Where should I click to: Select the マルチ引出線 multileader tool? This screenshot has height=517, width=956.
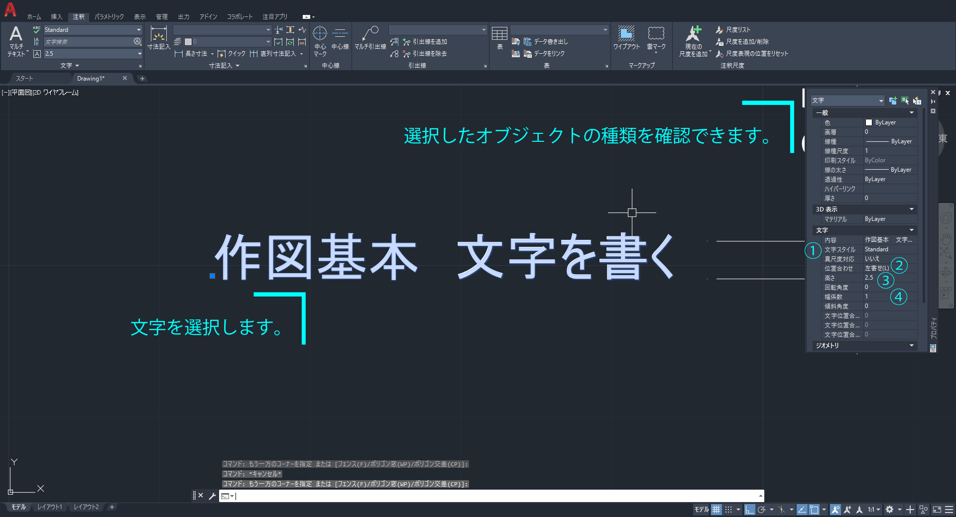pos(370,38)
